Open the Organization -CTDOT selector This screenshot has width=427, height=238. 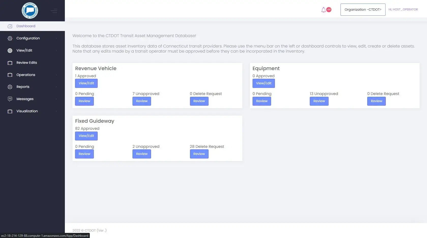(x=363, y=10)
